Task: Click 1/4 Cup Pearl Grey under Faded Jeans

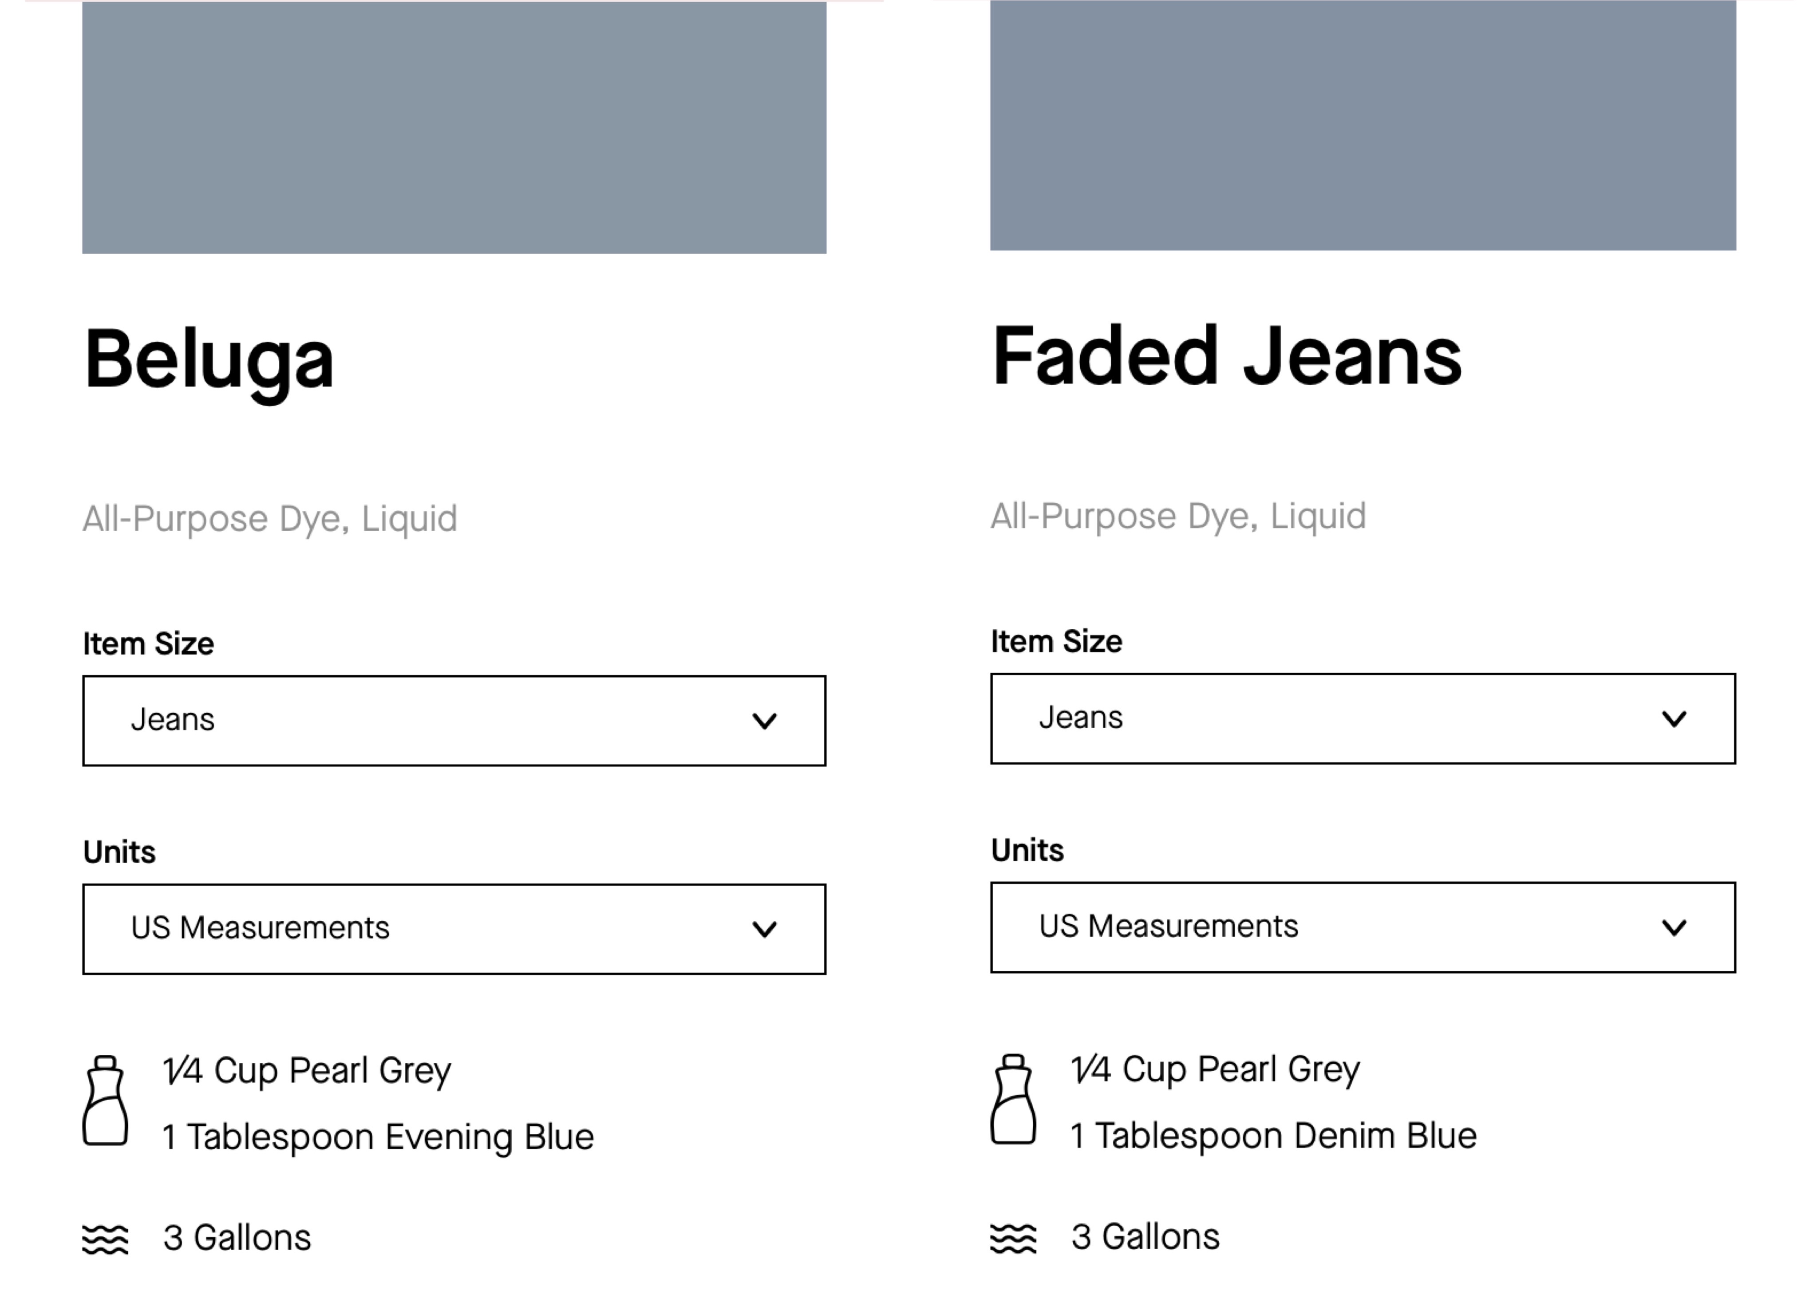Action: pyautogui.click(x=1215, y=1069)
